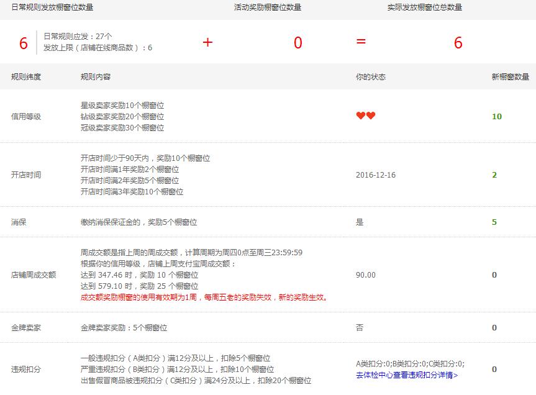
Task: Click the 信用等级 row label
Action: click(x=26, y=117)
